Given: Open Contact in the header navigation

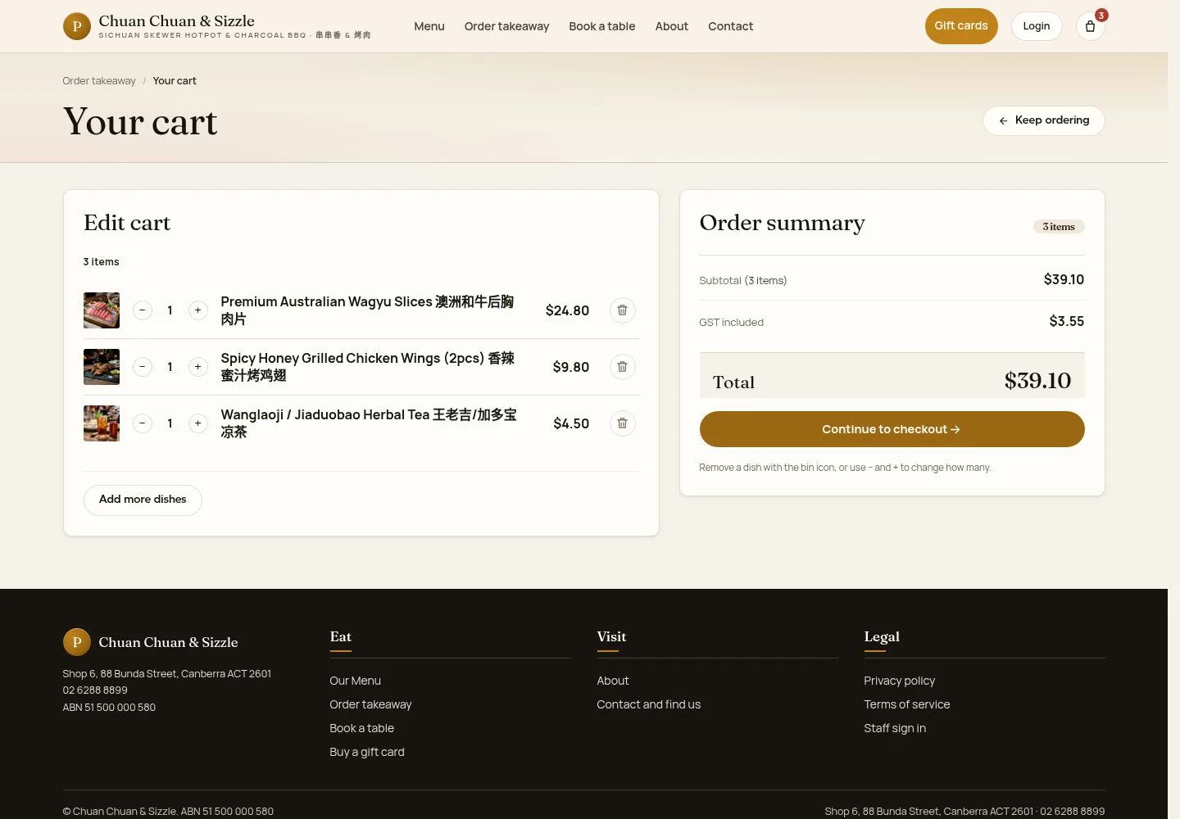Looking at the screenshot, I should pyautogui.click(x=730, y=26).
